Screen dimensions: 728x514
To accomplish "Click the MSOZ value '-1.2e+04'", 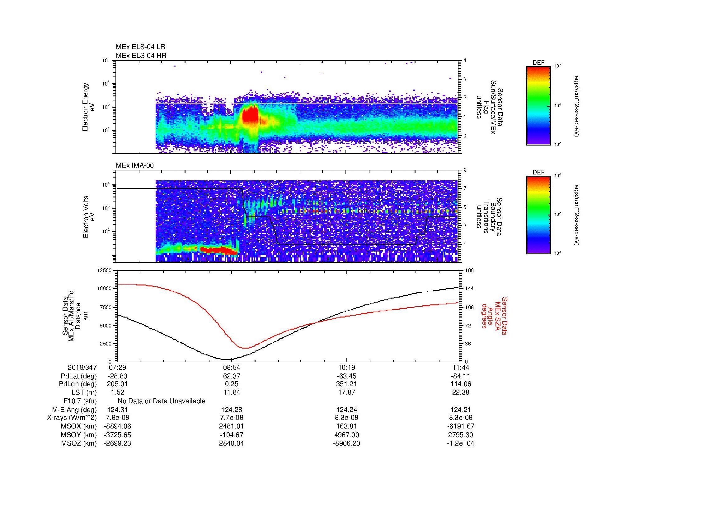I will 460,443.
